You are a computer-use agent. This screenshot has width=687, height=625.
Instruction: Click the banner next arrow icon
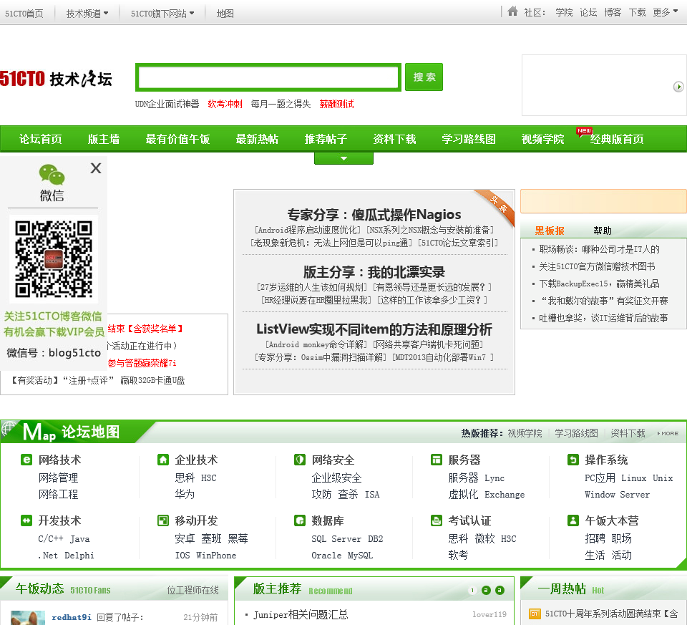pyautogui.click(x=678, y=87)
